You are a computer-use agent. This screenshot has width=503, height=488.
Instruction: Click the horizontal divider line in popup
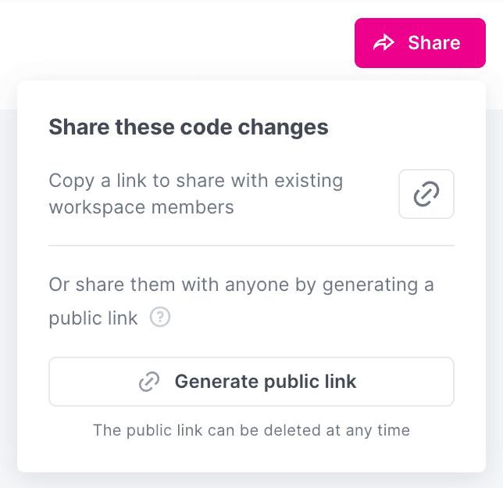[x=251, y=245]
